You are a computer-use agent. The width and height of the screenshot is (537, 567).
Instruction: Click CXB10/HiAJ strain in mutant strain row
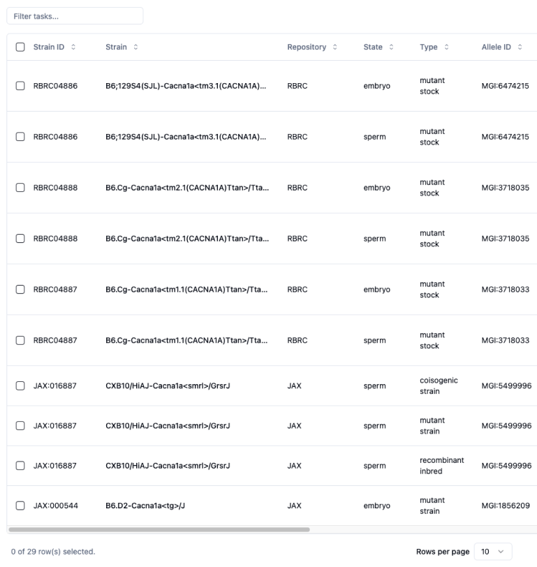(168, 426)
